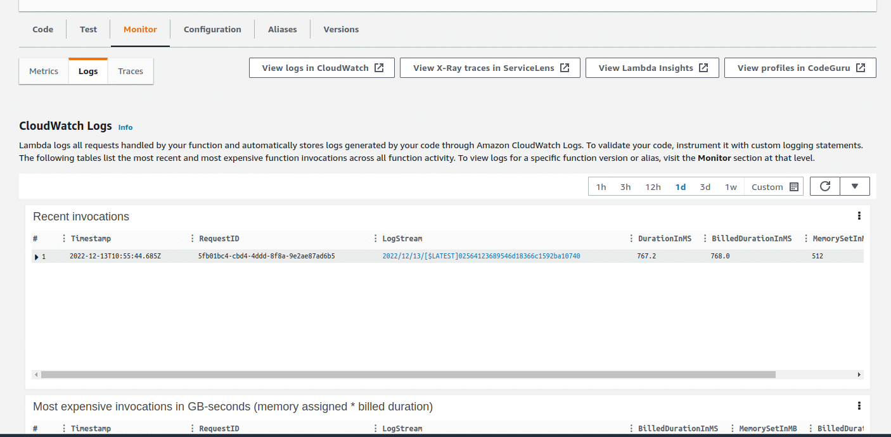Image resolution: width=891 pixels, height=437 pixels.
Task: Click the refresh icon button
Action: click(x=824, y=186)
